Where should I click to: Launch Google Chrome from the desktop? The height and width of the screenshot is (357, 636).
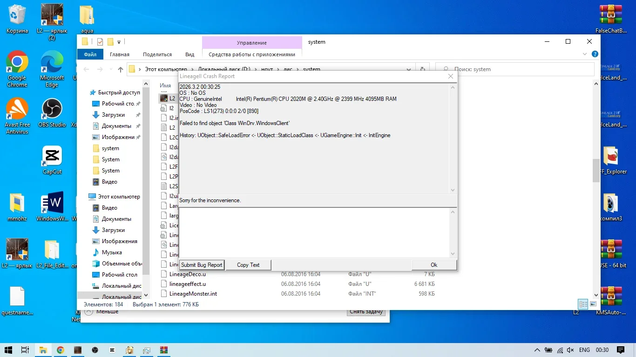click(x=17, y=69)
